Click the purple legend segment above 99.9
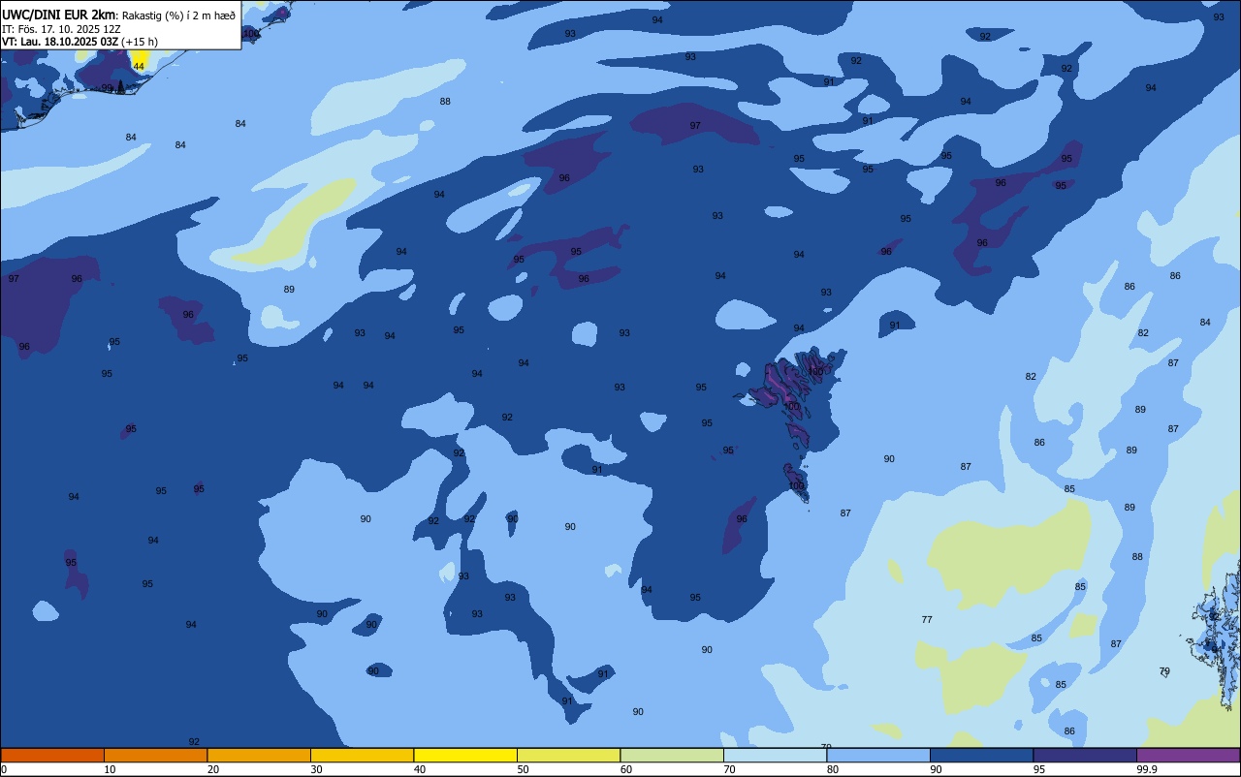Viewport: 1241px width, 777px height. click(x=1188, y=755)
